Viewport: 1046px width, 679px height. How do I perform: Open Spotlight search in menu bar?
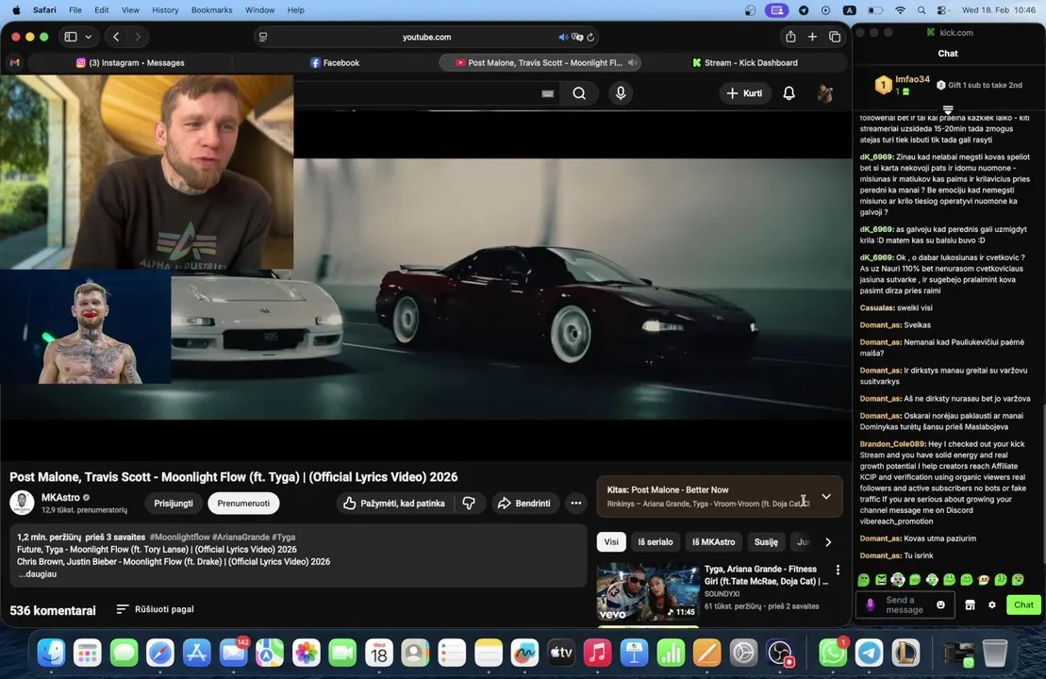[x=921, y=10]
